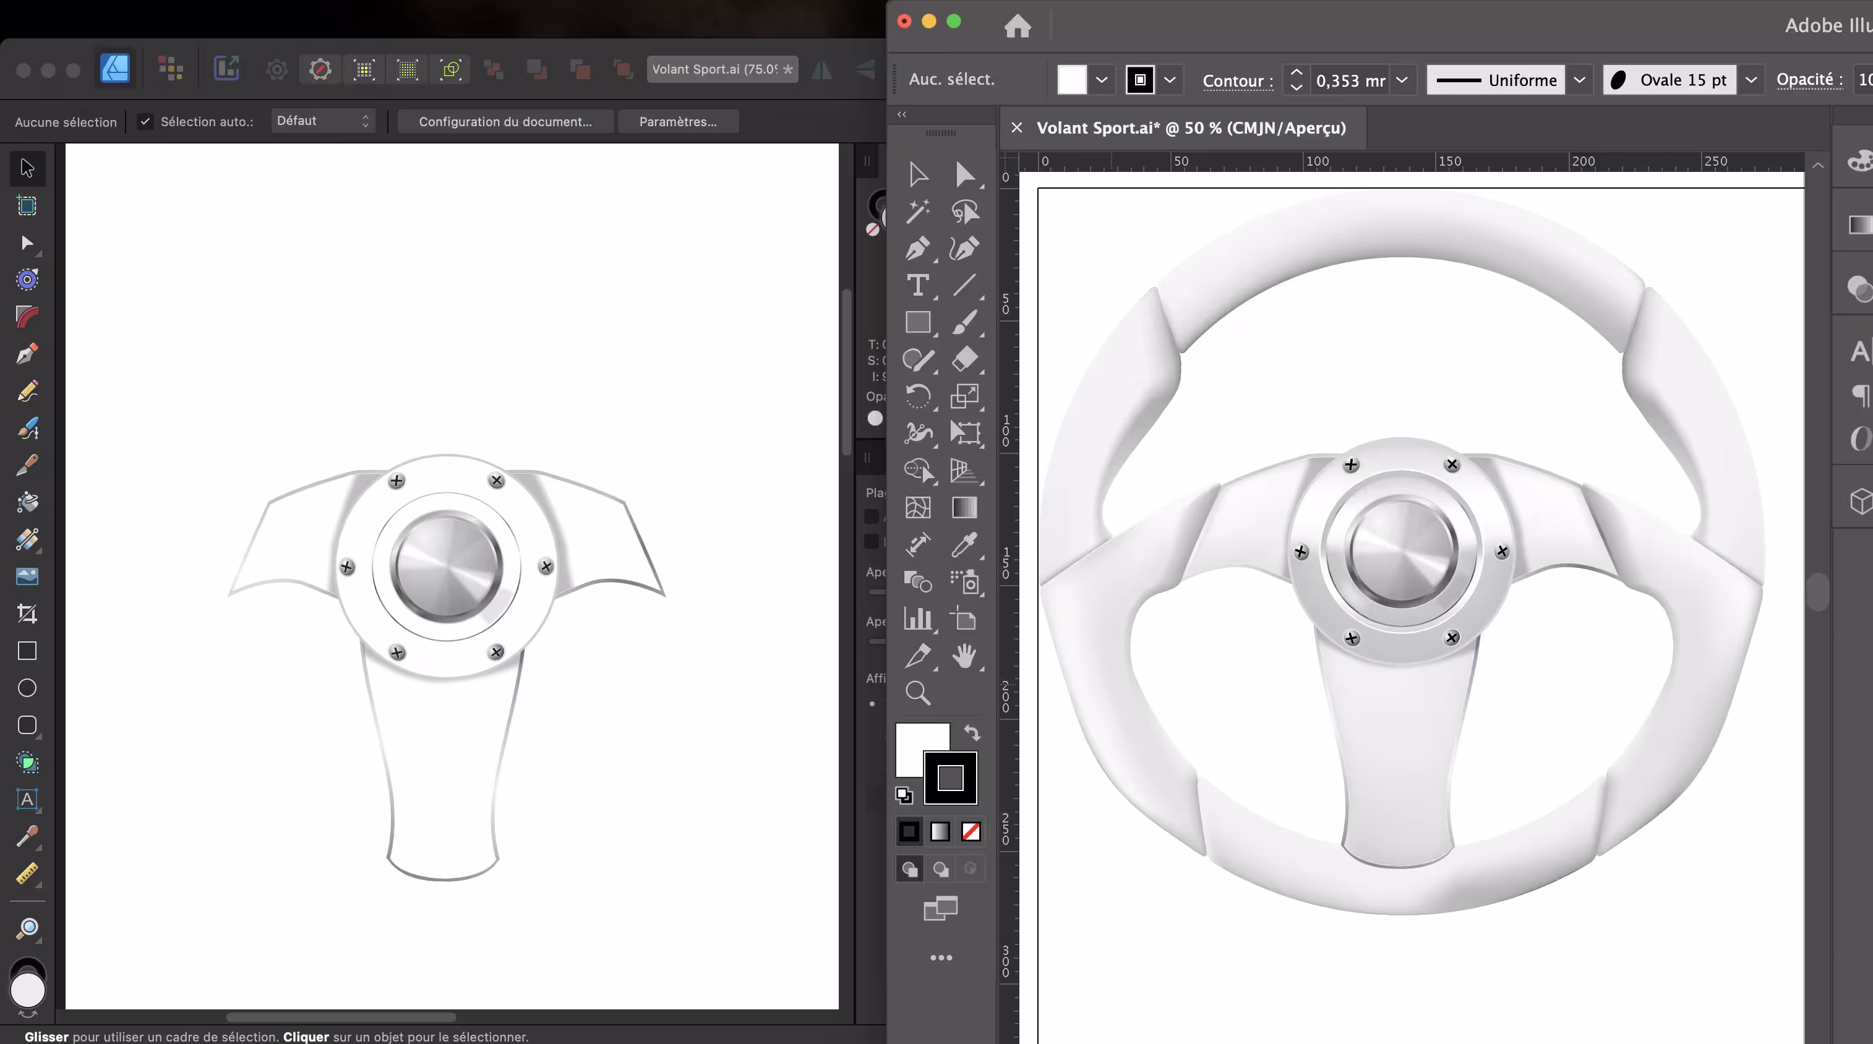Set fill to None in toolbox
Image resolution: width=1873 pixels, height=1044 pixels.
pos(971,832)
